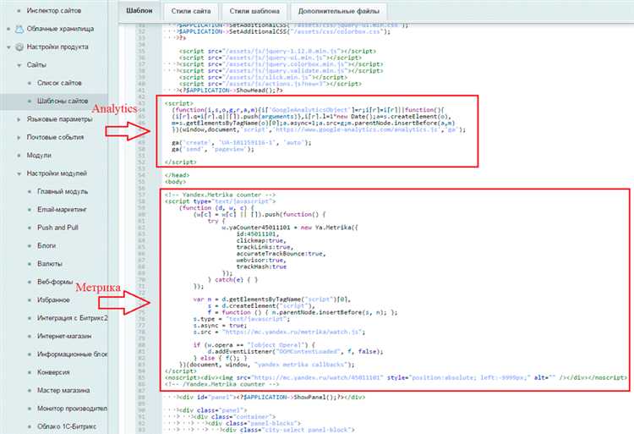Click the Облачные хранилища cloud icon
Screen dimensions: 634x434
19,29
